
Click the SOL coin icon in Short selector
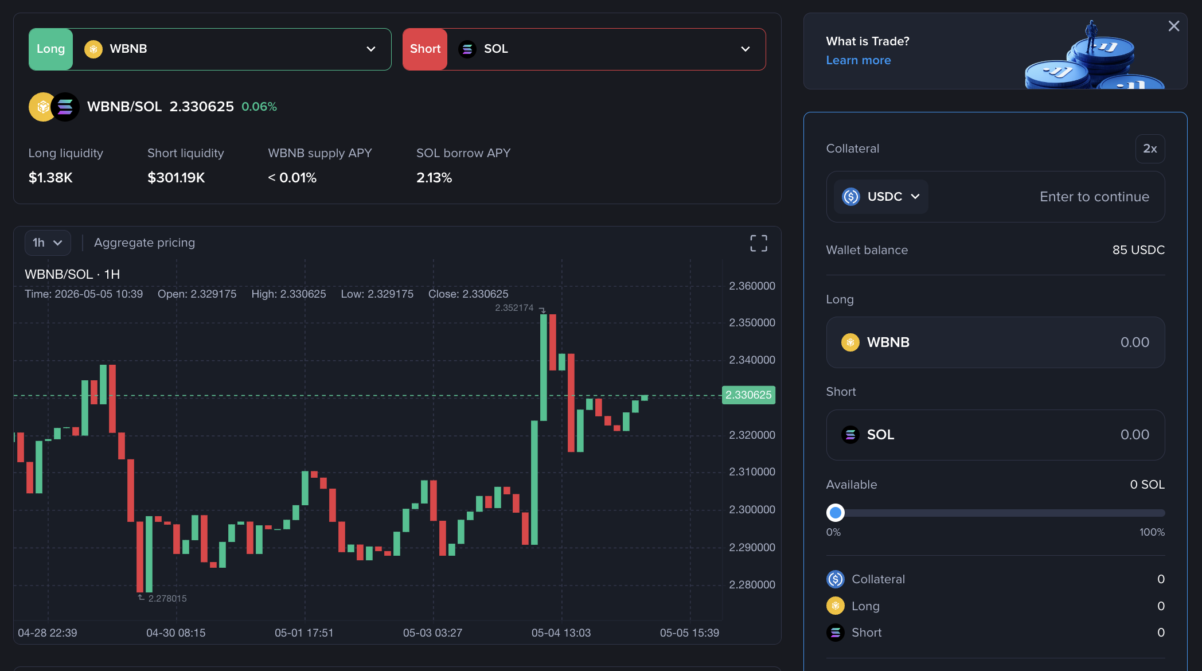point(467,49)
